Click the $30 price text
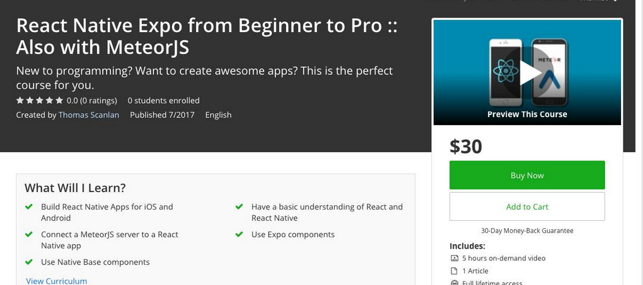 (466, 147)
